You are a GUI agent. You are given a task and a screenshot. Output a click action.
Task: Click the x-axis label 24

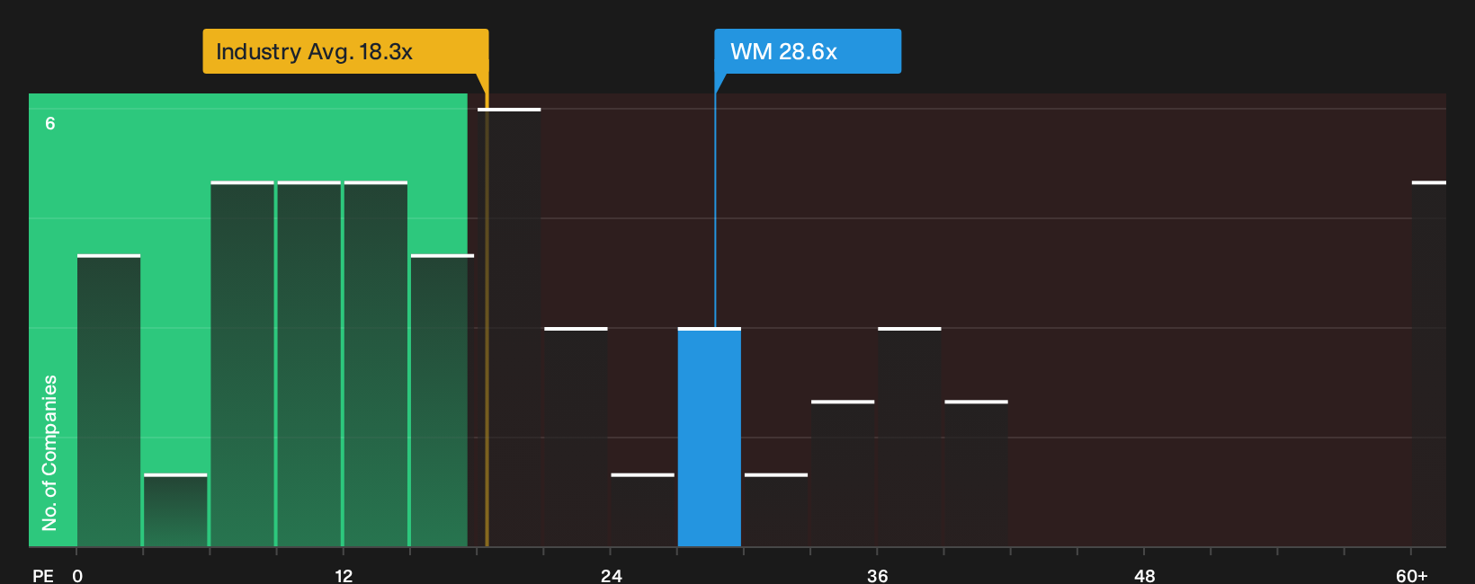pyautogui.click(x=611, y=575)
